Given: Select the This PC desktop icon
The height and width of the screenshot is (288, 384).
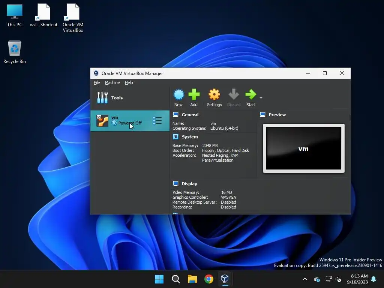Looking at the screenshot, I should (15, 15).
